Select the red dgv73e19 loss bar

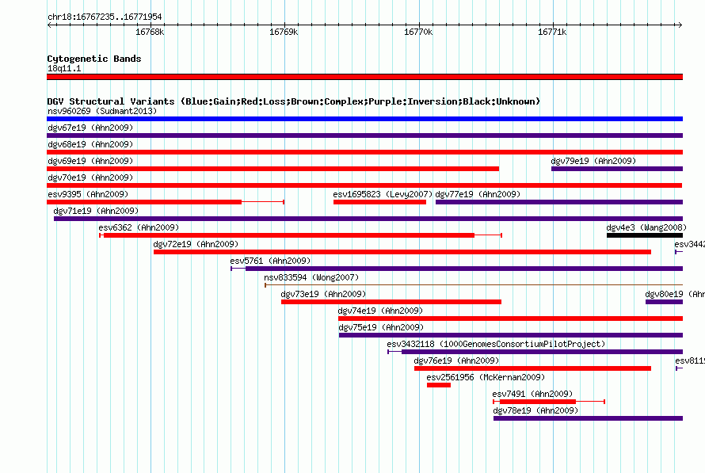click(391, 302)
